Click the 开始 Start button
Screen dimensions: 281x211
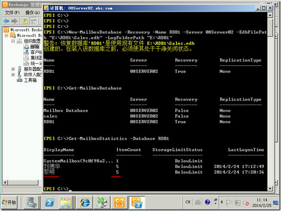(x=9, y=202)
